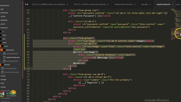The image size is (181, 102).
Task: Expand the app folder
Action: pyautogui.click(x=2, y=9)
